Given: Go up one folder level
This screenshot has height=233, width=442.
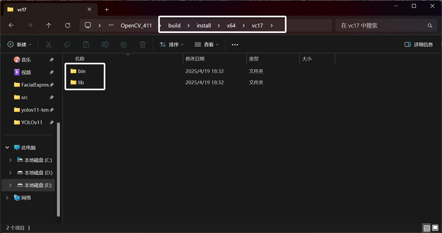Looking at the screenshot, I should [49, 25].
